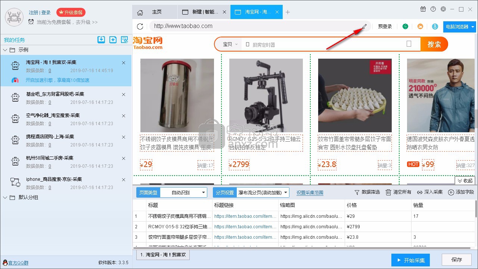Click robot icon of 基金吧_东方财富网股吧-采集 task

[x=15, y=98]
